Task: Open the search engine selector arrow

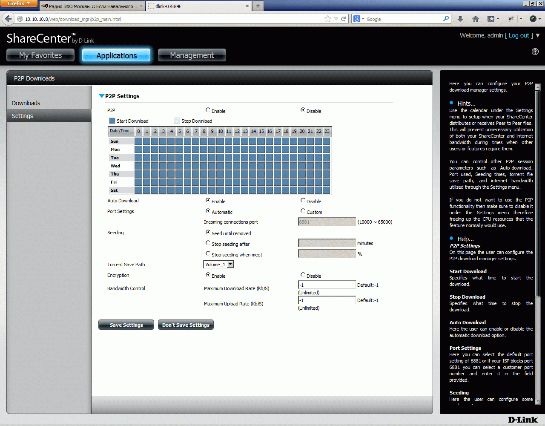Action: [x=363, y=19]
